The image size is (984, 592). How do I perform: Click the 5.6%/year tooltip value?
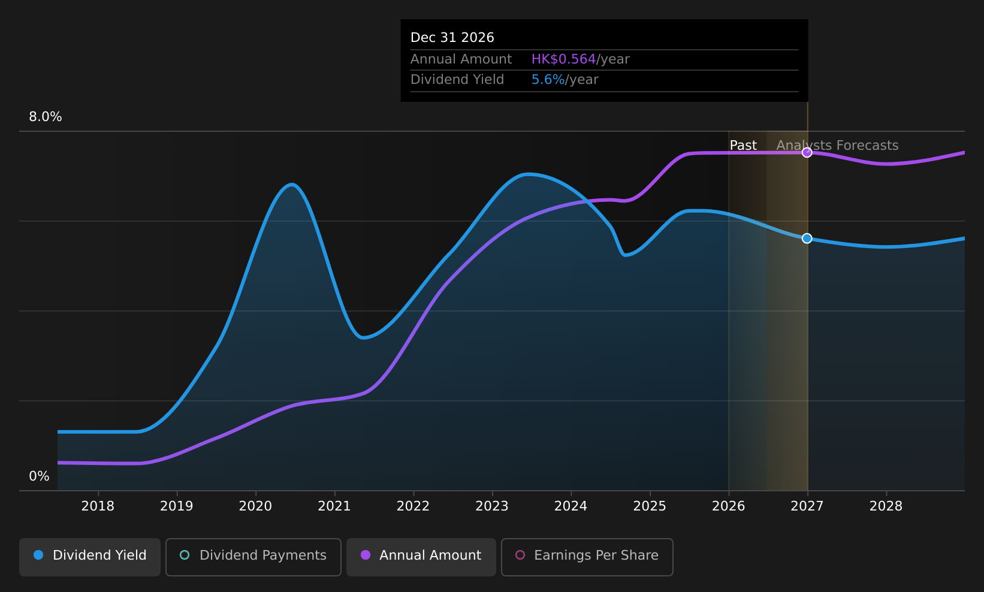565,80
